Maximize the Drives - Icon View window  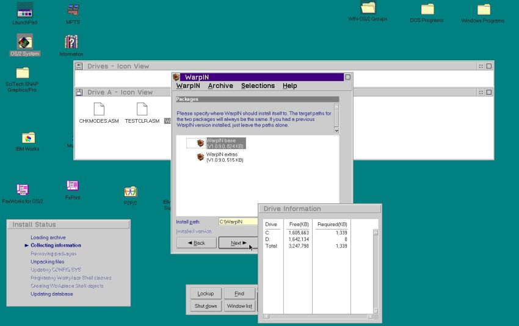tap(489, 66)
